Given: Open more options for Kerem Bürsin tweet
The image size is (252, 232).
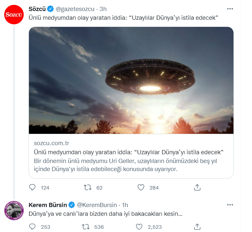Looking at the screenshot, I should pyautogui.click(x=230, y=205).
